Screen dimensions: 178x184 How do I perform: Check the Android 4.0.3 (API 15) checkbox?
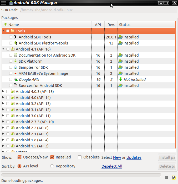point(8,91)
